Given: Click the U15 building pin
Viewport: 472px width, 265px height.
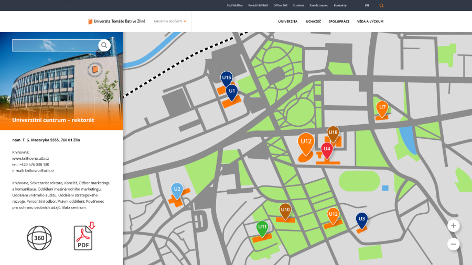Looking at the screenshot, I should (x=227, y=79).
